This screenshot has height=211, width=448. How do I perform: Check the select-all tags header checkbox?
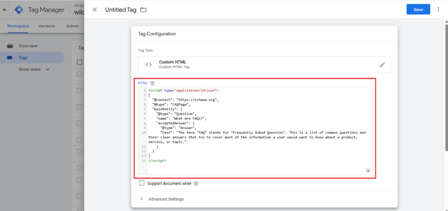(80, 62)
